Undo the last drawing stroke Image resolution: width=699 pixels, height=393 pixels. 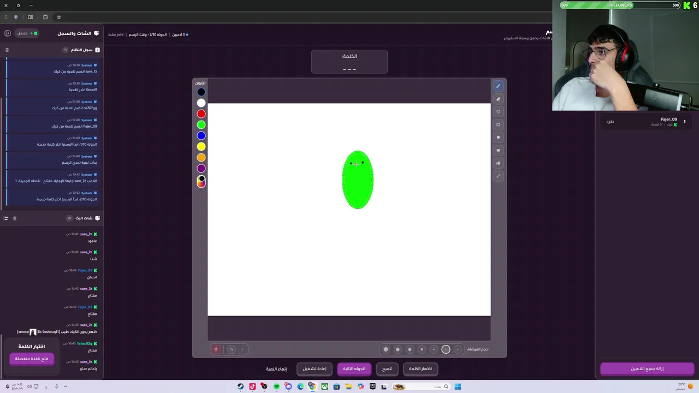click(x=231, y=349)
